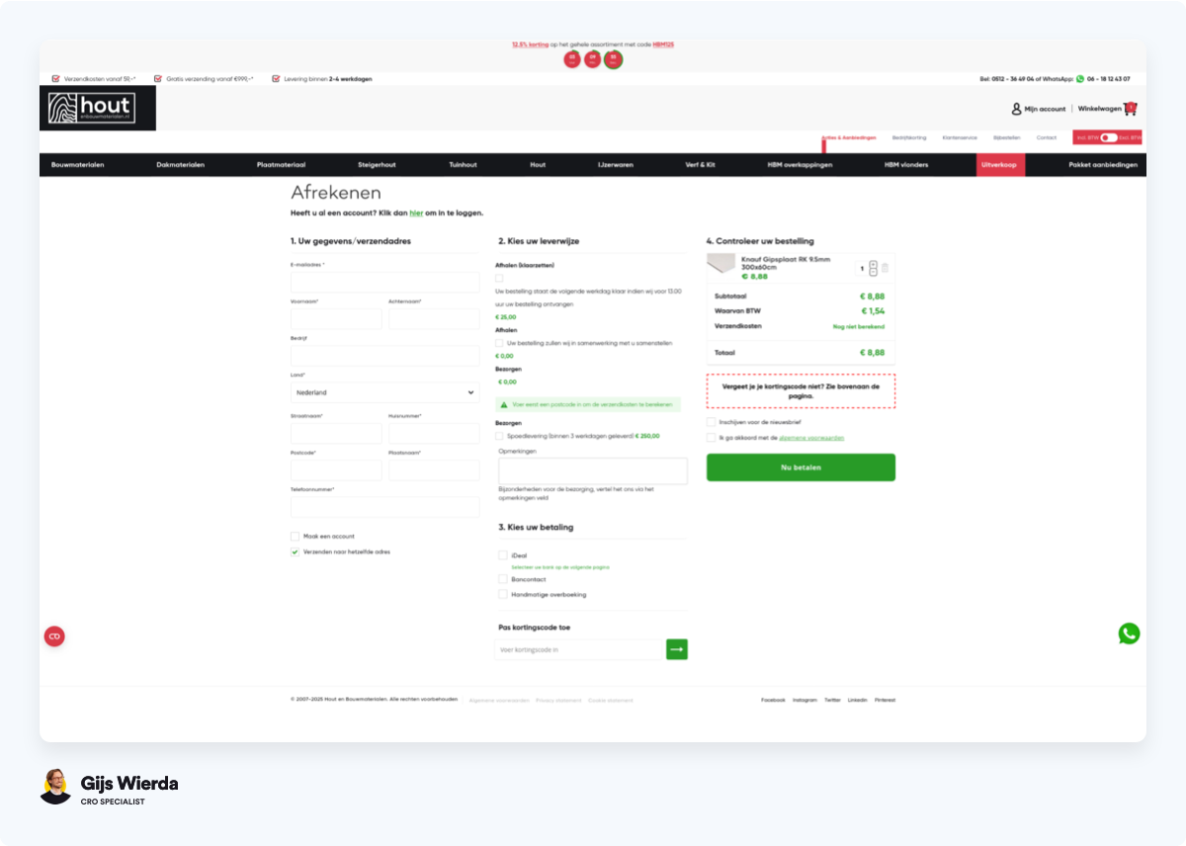This screenshot has height=846, width=1186.
Task: Open the Plaatmateriaal menu
Action: (x=281, y=165)
